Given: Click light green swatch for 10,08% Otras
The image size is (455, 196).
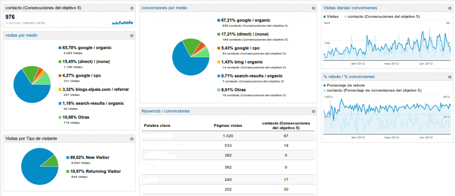Looking at the screenshot, I should pos(60,117).
